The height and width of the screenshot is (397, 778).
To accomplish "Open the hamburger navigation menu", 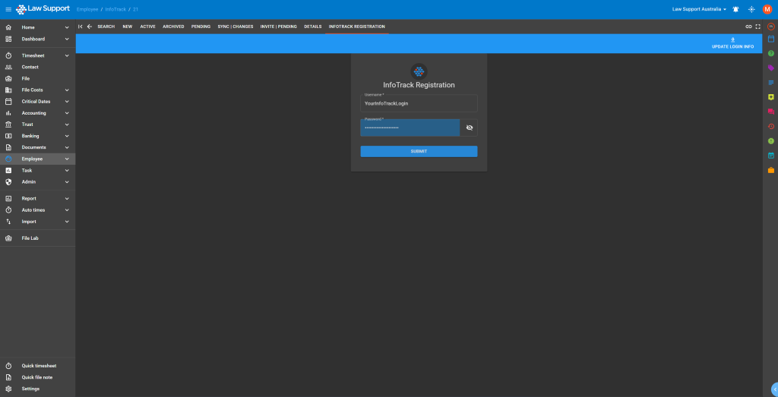I will 8,9.
